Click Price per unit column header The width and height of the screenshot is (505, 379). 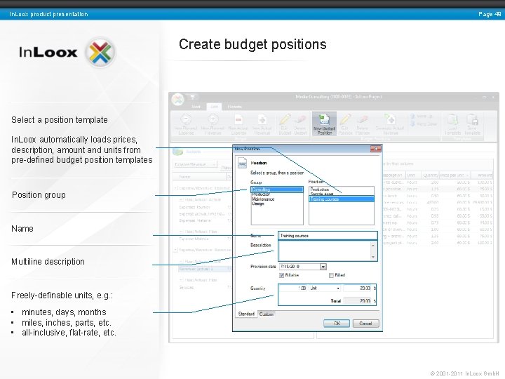(454, 175)
